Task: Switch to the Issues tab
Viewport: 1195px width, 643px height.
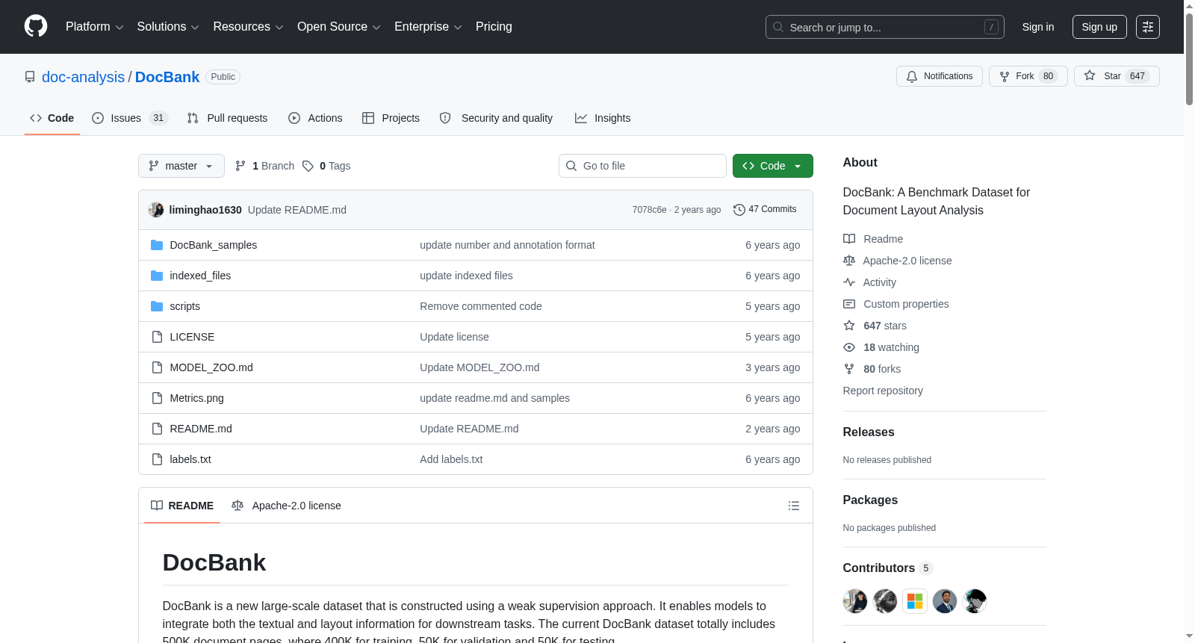Action: point(130,118)
